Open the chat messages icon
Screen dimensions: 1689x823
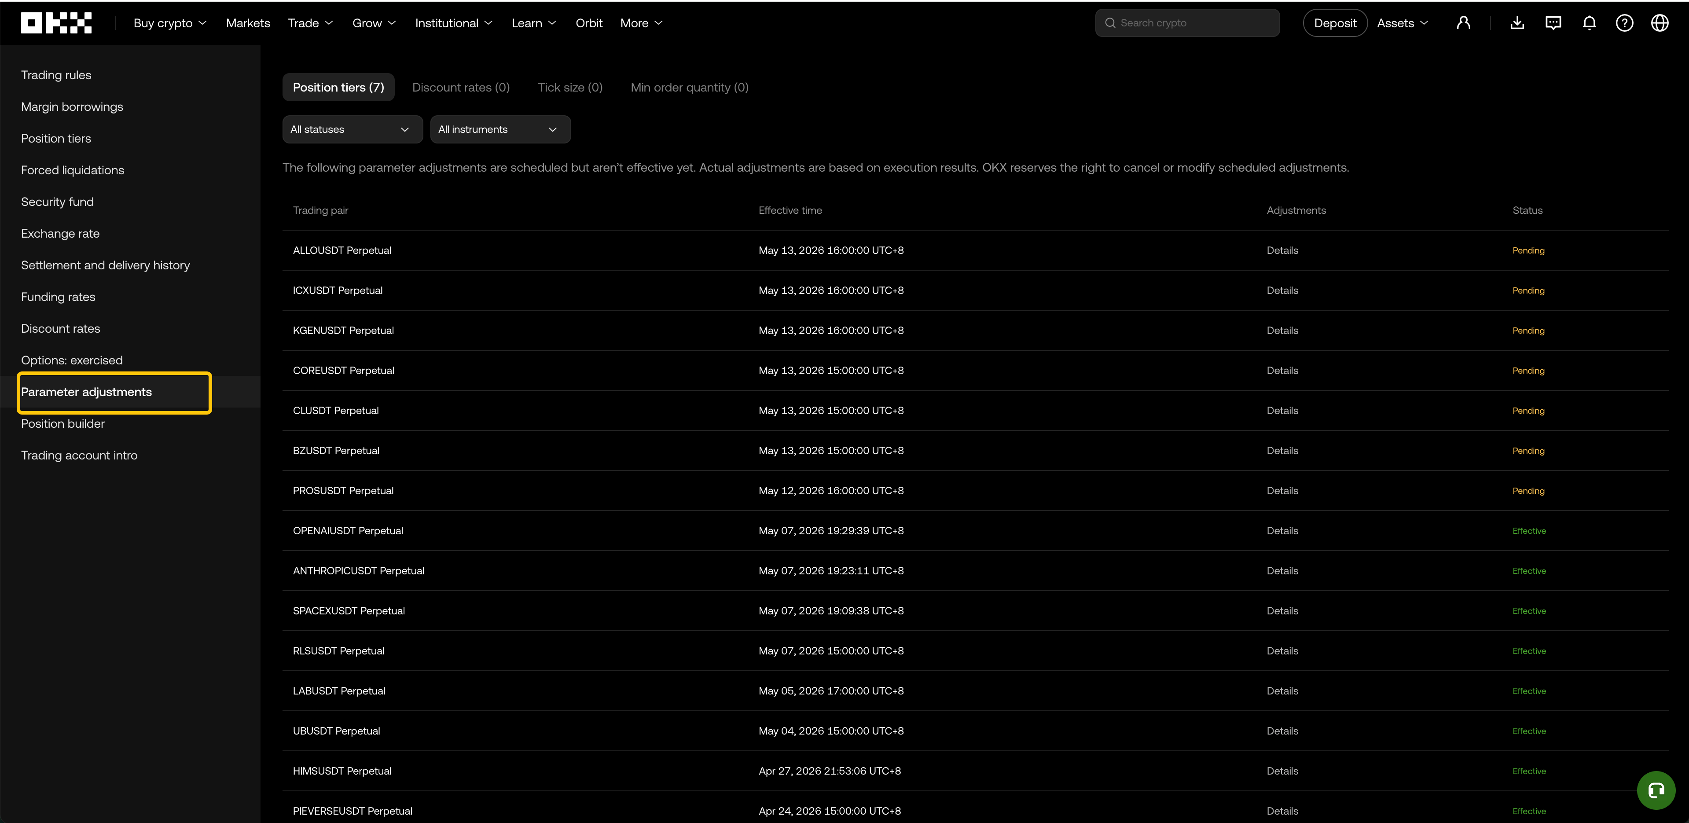[x=1553, y=23]
